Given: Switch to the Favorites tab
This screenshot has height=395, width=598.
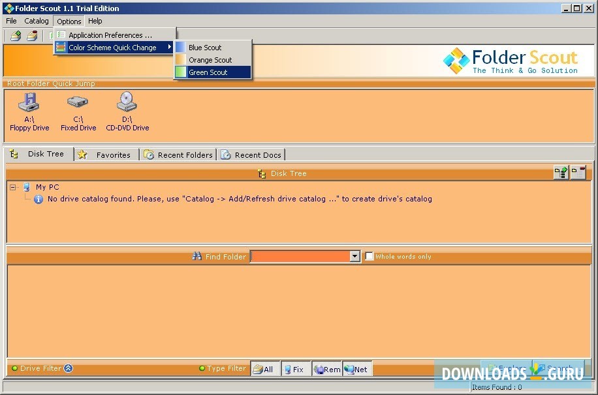Looking at the screenshot, I should point(106,154).
